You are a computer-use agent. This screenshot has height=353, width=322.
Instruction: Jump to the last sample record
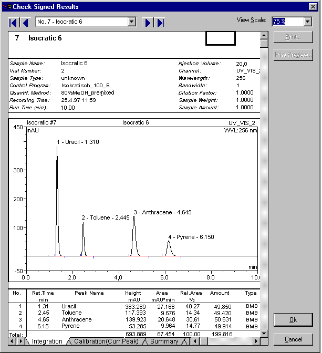(x=160, y=22)
